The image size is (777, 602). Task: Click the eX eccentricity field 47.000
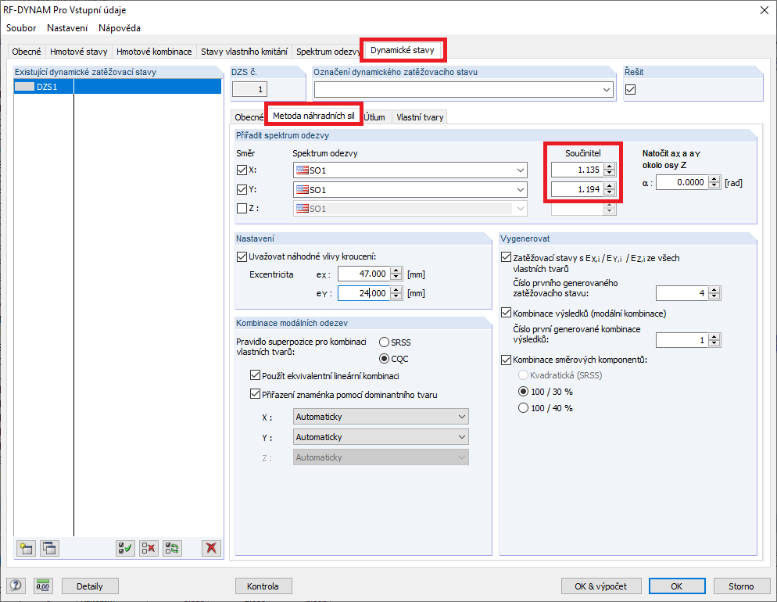pos(364,274)
